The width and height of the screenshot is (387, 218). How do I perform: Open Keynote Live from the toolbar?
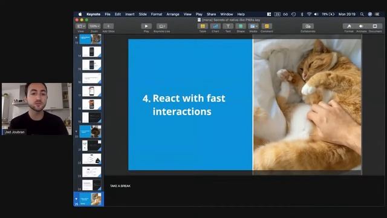click(x=161, y=26)
